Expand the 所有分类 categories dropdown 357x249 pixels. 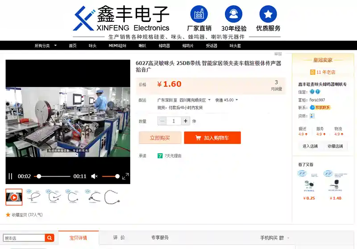pyautogui.click(x=46, y=46)
